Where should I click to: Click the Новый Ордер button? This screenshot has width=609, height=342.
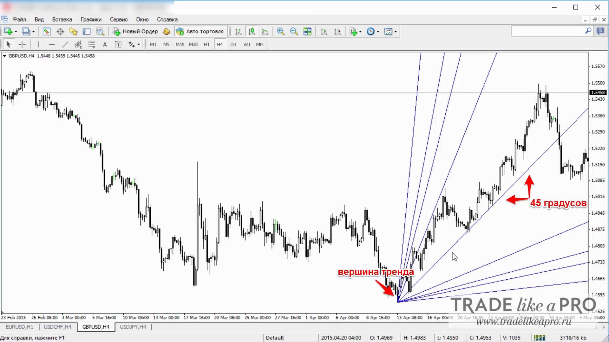135,31
